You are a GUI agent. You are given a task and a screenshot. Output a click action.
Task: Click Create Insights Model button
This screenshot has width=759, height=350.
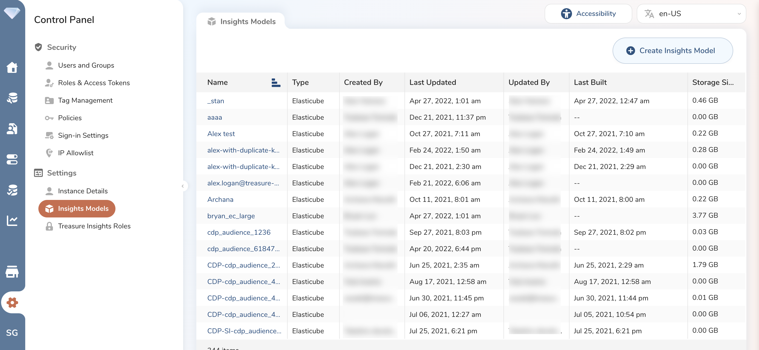tap(672, 51)
